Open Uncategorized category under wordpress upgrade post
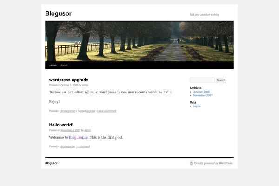The width and height of the screenshot is (279, 186). pos(67,111)
